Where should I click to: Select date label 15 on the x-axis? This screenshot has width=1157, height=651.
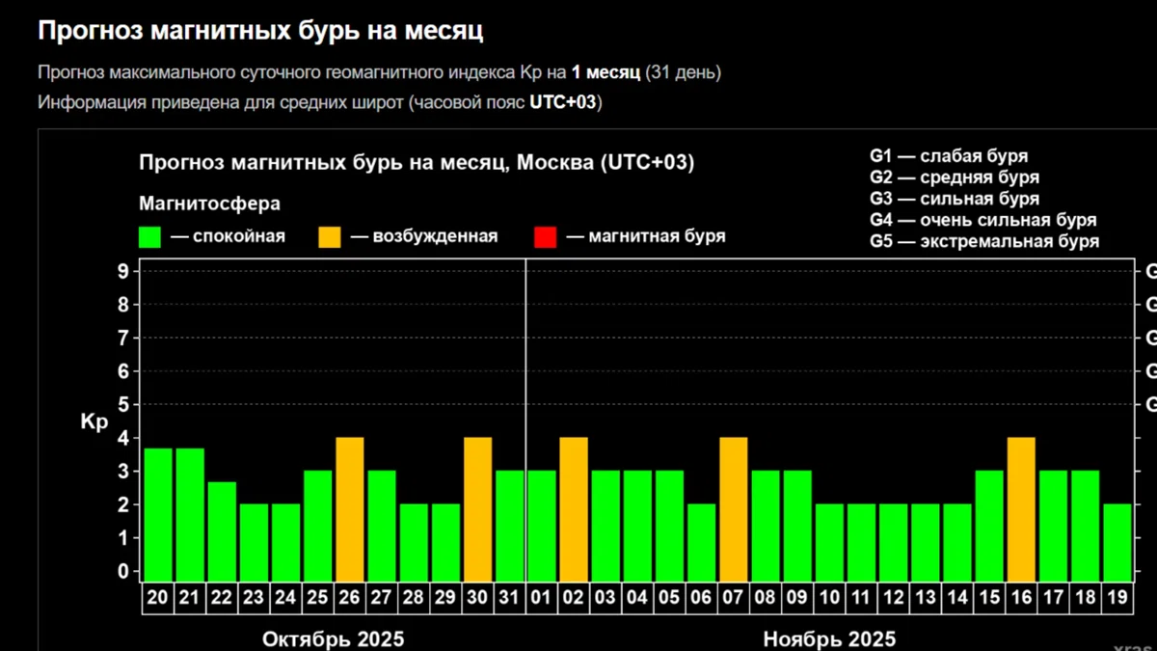pyautogui.click(x=988, y=598)
